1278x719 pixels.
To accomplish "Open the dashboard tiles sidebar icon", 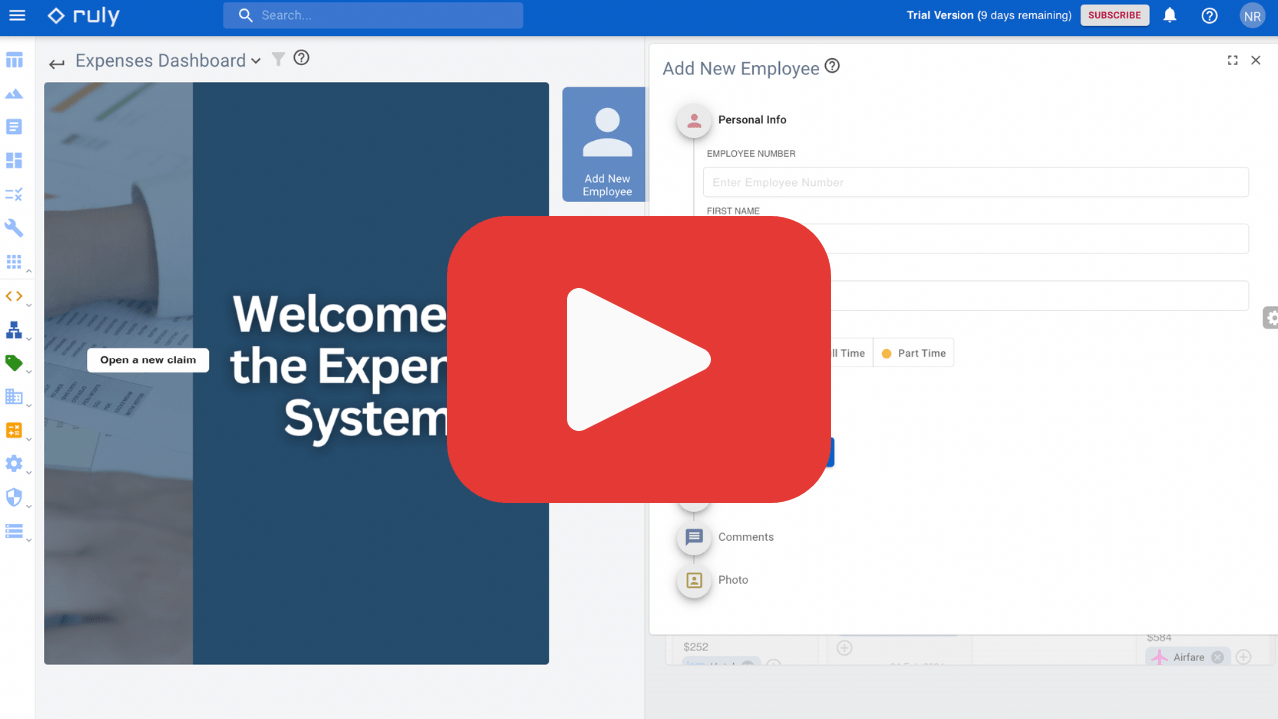I will 14,161.
